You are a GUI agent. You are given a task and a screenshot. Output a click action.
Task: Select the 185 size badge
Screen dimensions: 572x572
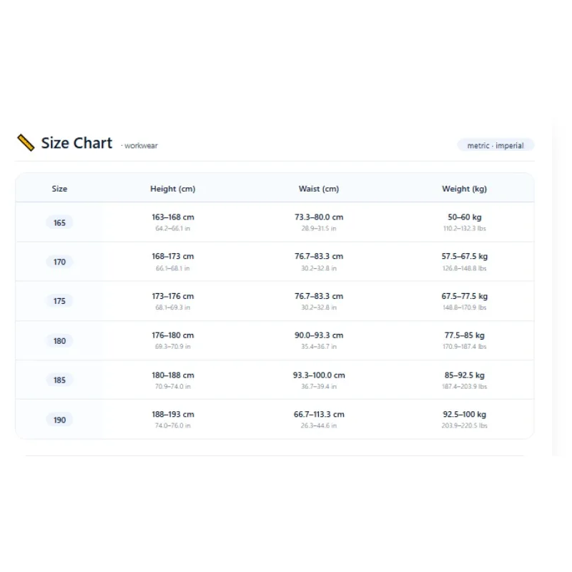tap(59, 380)
